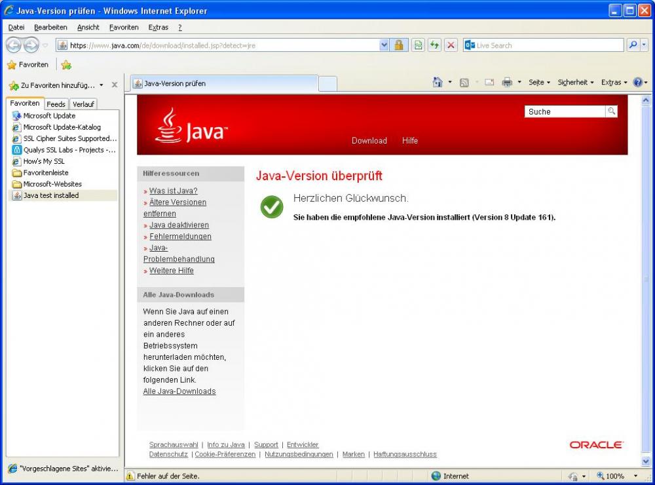
Task: Click the RSS feeds icon on the command bar
Action: 464,81
